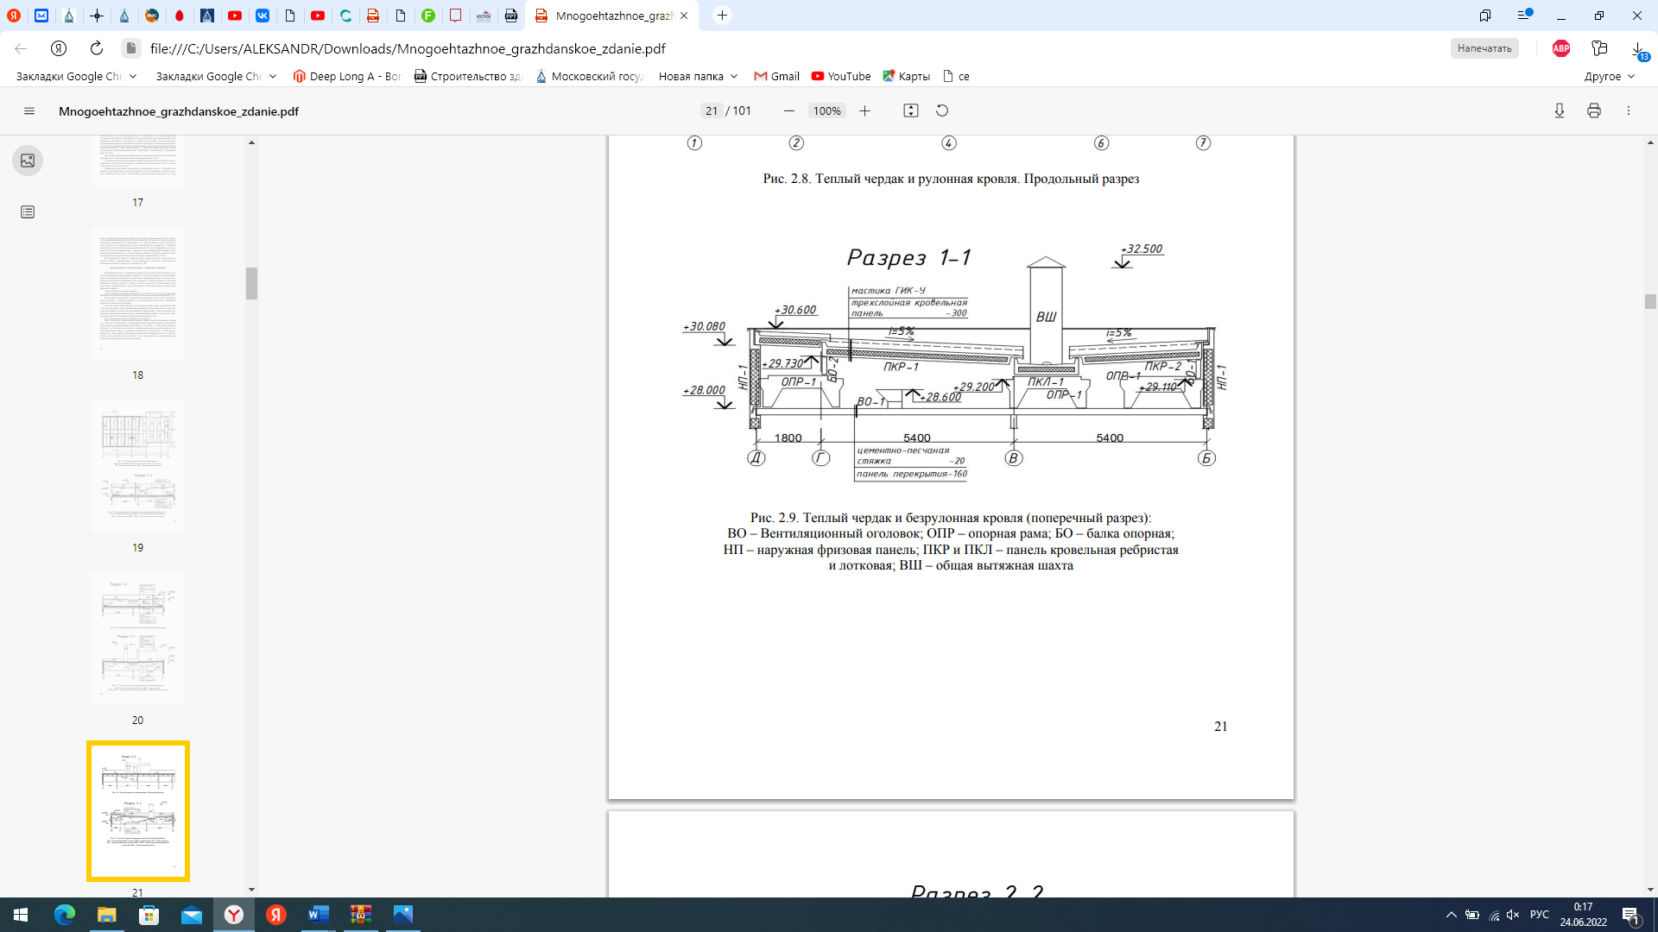Open a new browser tab
Viewport: 1658px width, 932px height.
(x=723, y=16)
